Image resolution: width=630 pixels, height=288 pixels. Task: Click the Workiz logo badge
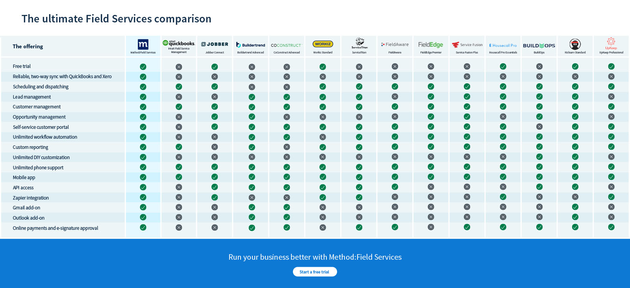coord(323,44)
